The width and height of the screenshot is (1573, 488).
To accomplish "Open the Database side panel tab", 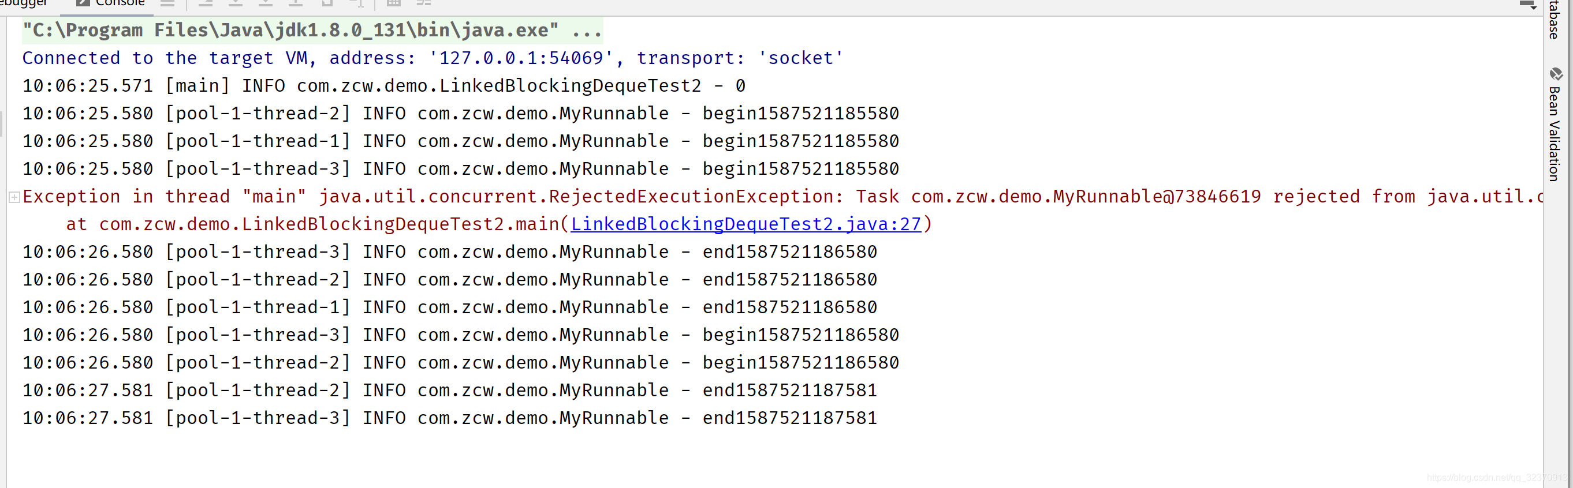I will [x=1555, y=20].
